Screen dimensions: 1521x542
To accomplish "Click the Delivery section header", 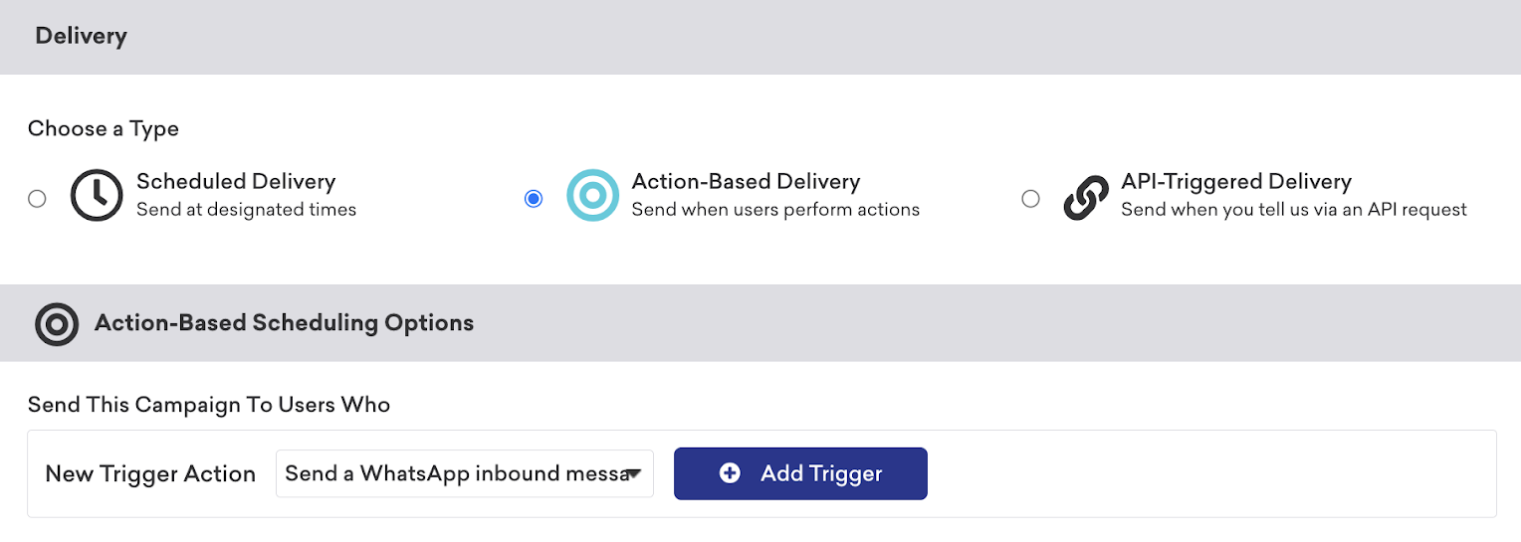I will (81, 37).
